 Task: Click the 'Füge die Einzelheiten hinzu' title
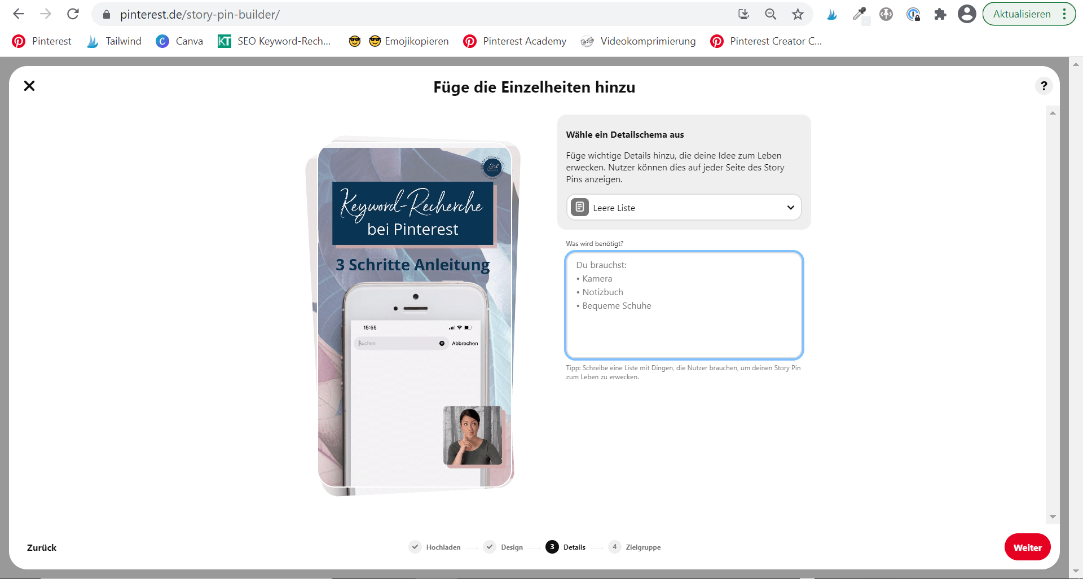(534, 87)
